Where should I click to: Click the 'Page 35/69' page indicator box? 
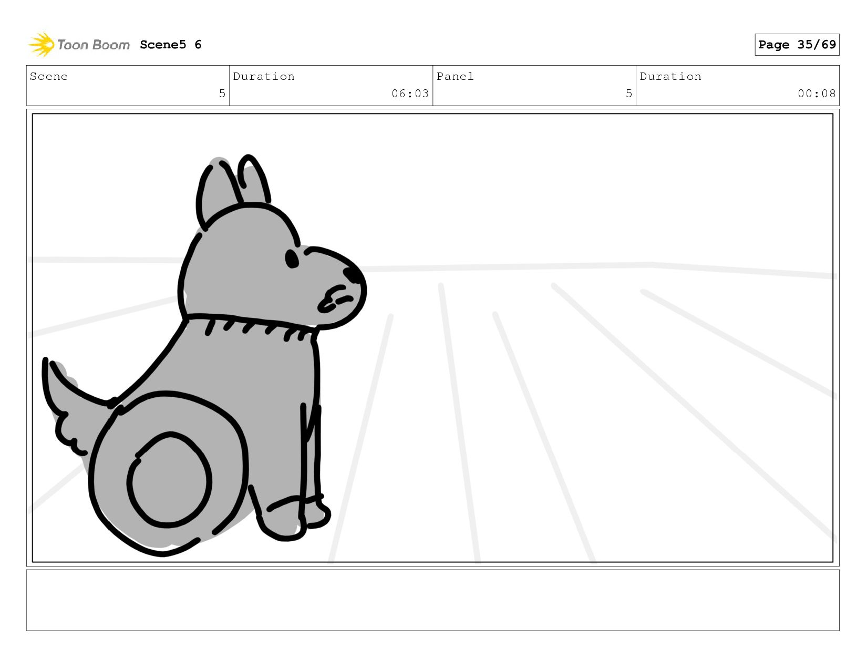797,45
